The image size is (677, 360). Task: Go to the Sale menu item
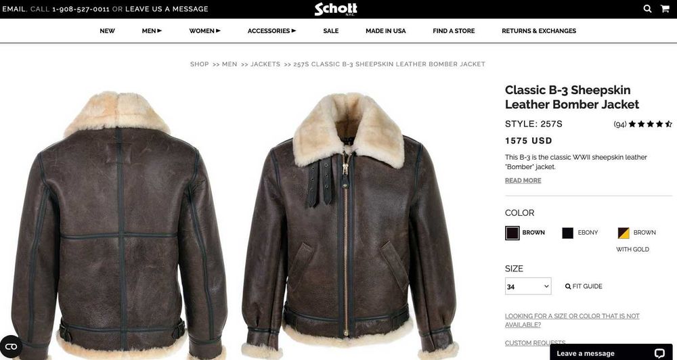click(x=331, y=30)
